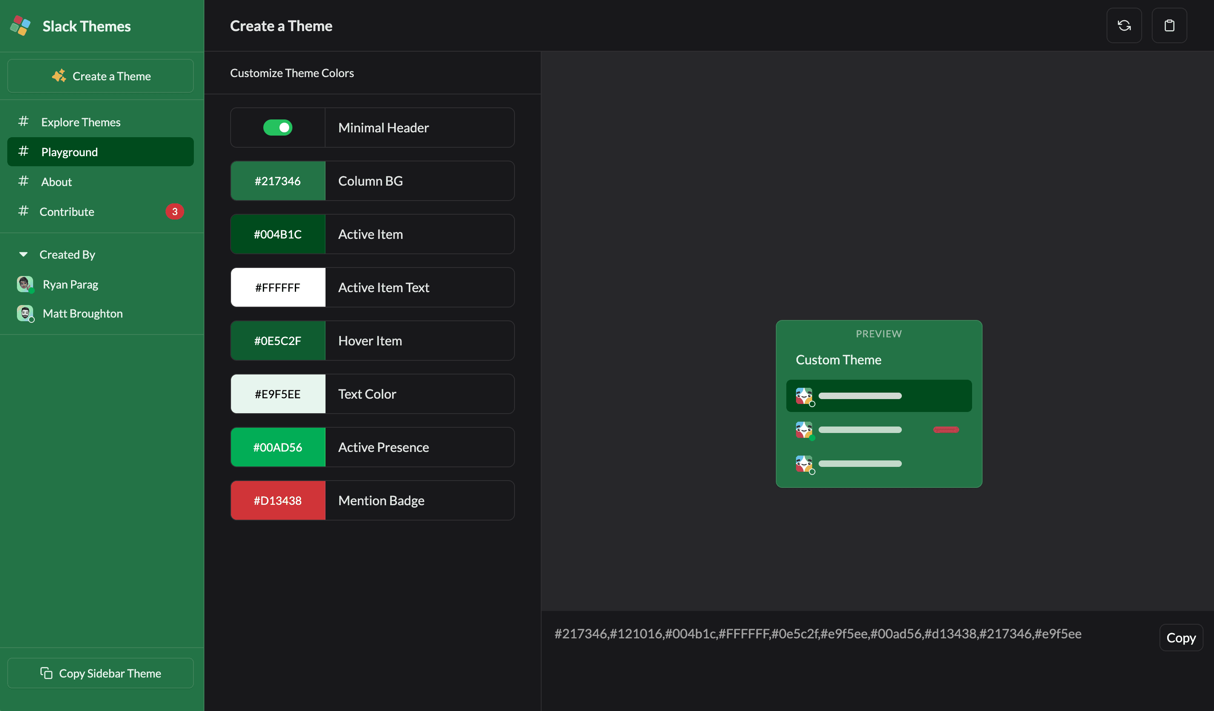Click the Create a Theme sidebar button
Viewport: 1214px width, 711px height.
(x=100, y=75)
